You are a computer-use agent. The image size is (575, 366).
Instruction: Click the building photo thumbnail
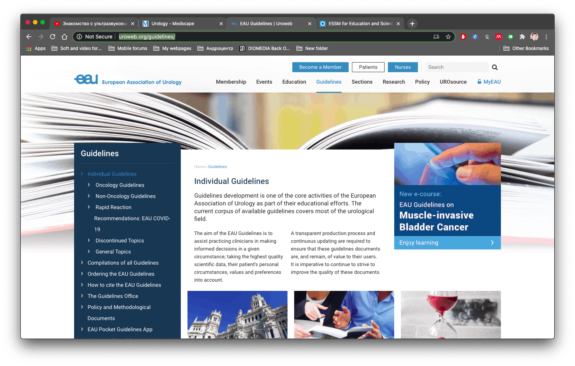tap(237, 315)
